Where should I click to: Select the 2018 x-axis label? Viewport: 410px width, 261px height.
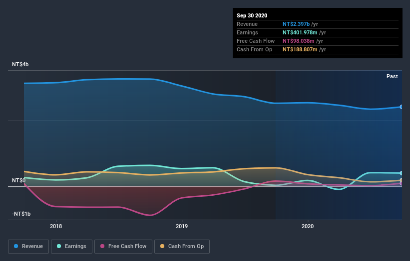click(x=56, y=226)
